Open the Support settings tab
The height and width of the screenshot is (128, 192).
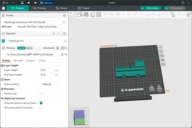tap(31, 61)
